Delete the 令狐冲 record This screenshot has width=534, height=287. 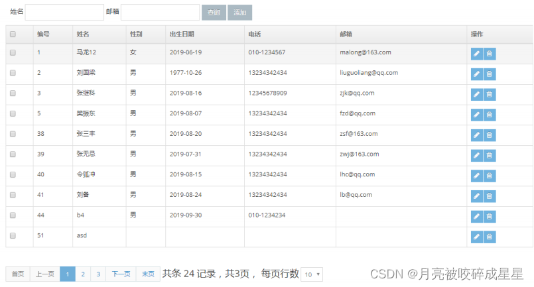pyautogui.click(x=490, y=176)
